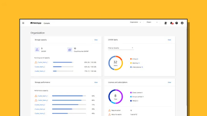The image size is (207, 116).
Task: Click View link in Storage performance card
Action: 96,82
